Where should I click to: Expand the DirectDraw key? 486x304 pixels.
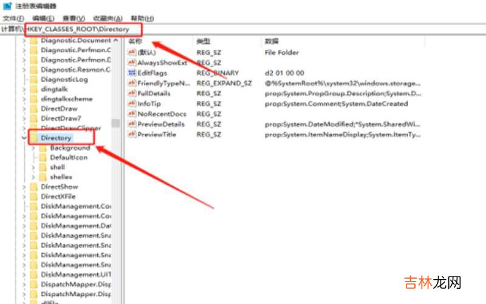coord(24,109)
